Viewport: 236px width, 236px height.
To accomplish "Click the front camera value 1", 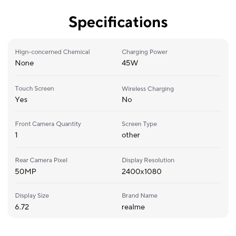I will 17,135.
